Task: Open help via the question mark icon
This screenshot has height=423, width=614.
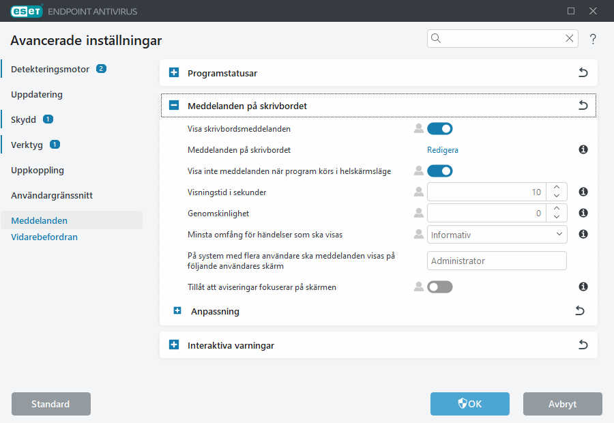Action: click(593, 39)
